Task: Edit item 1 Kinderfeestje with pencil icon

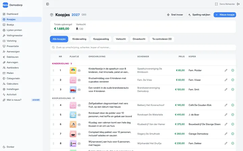Action: [x=226, y=70]
